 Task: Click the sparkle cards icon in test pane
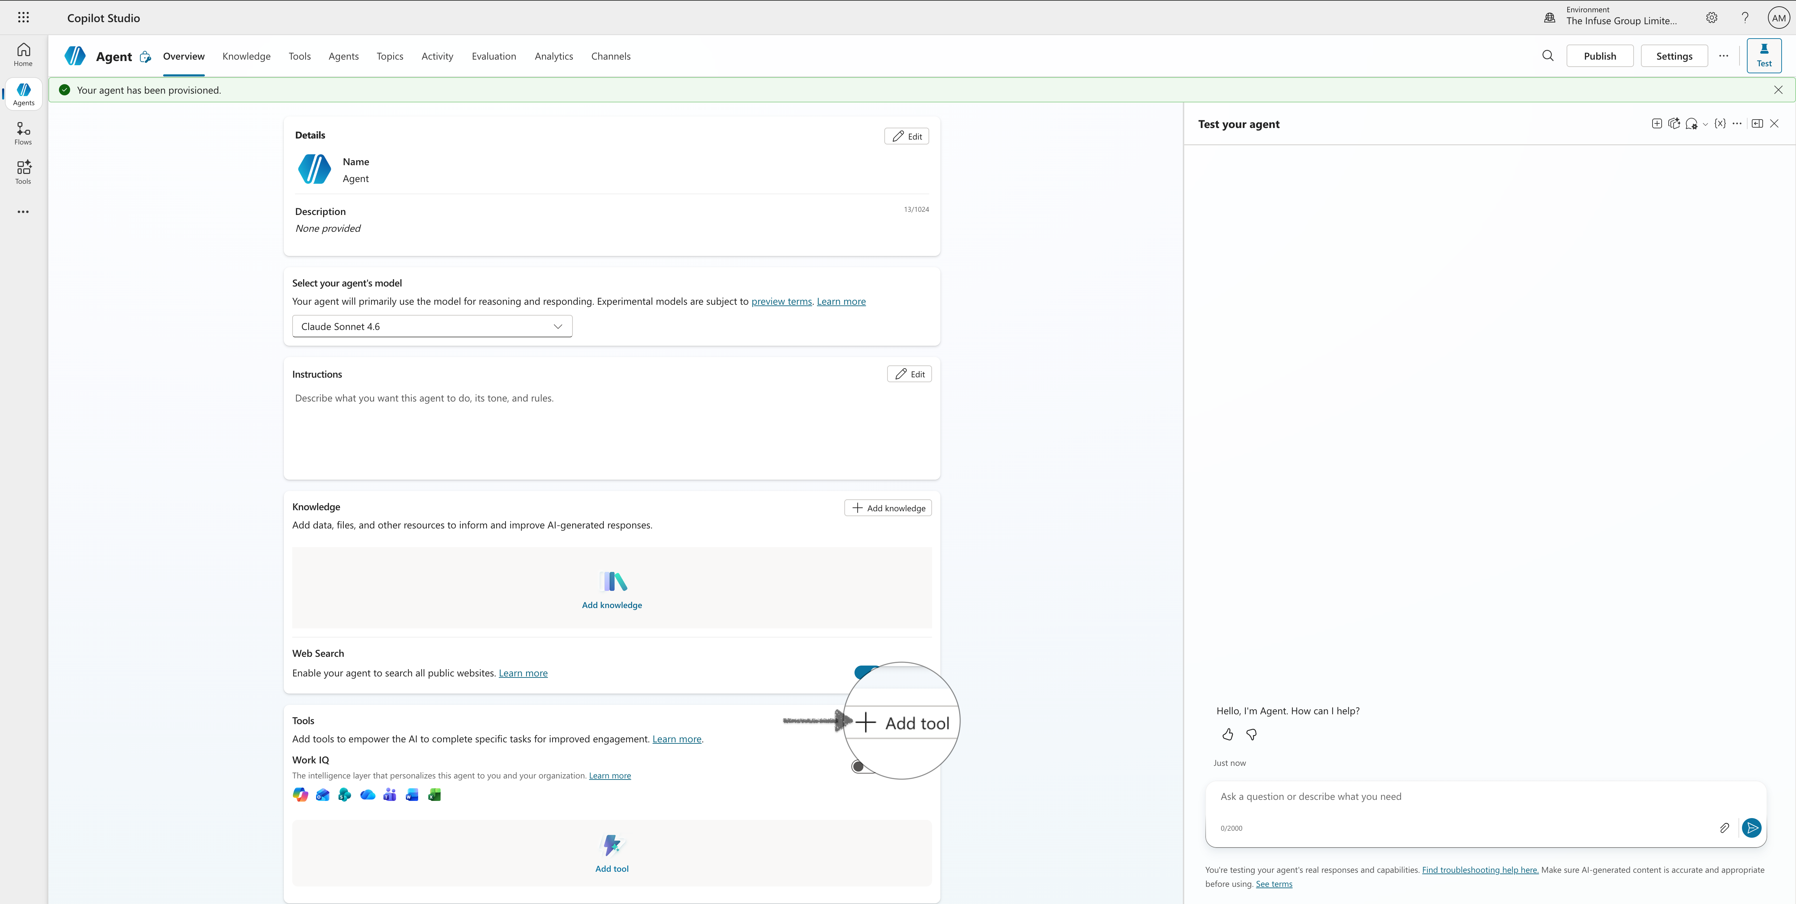tap(1674, 123)
